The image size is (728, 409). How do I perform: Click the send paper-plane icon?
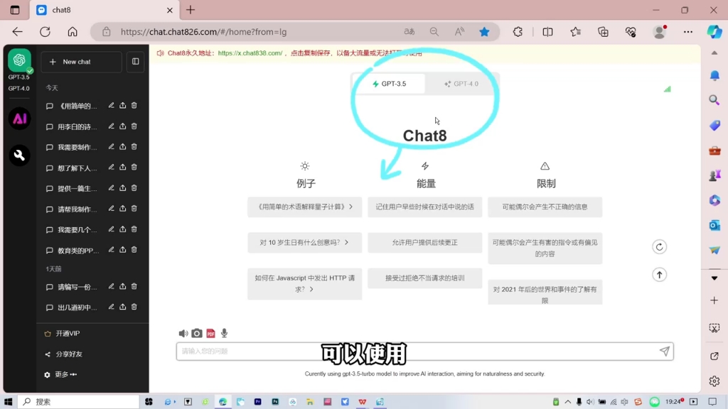(665, 351)
